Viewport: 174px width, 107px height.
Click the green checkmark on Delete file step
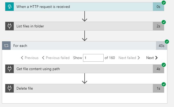point(164,84)
